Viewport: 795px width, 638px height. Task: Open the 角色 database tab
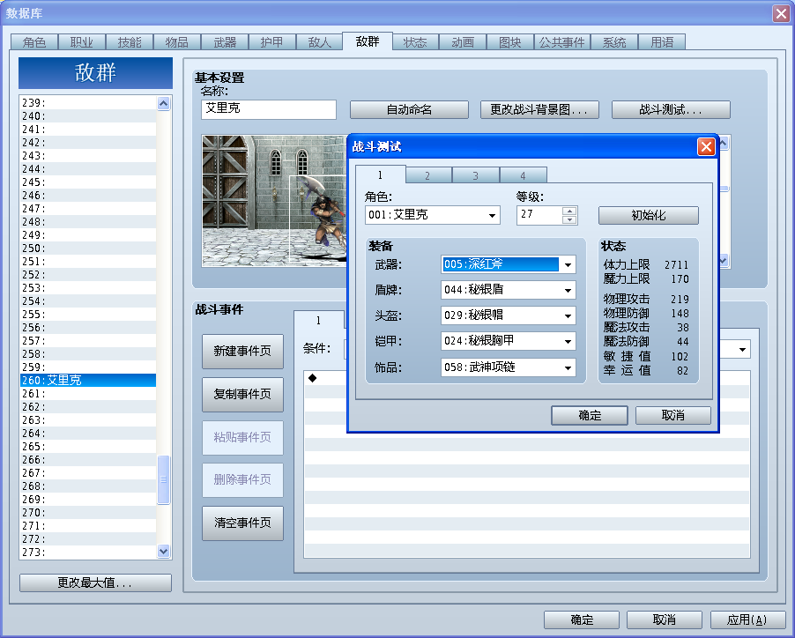pos(34,42)
